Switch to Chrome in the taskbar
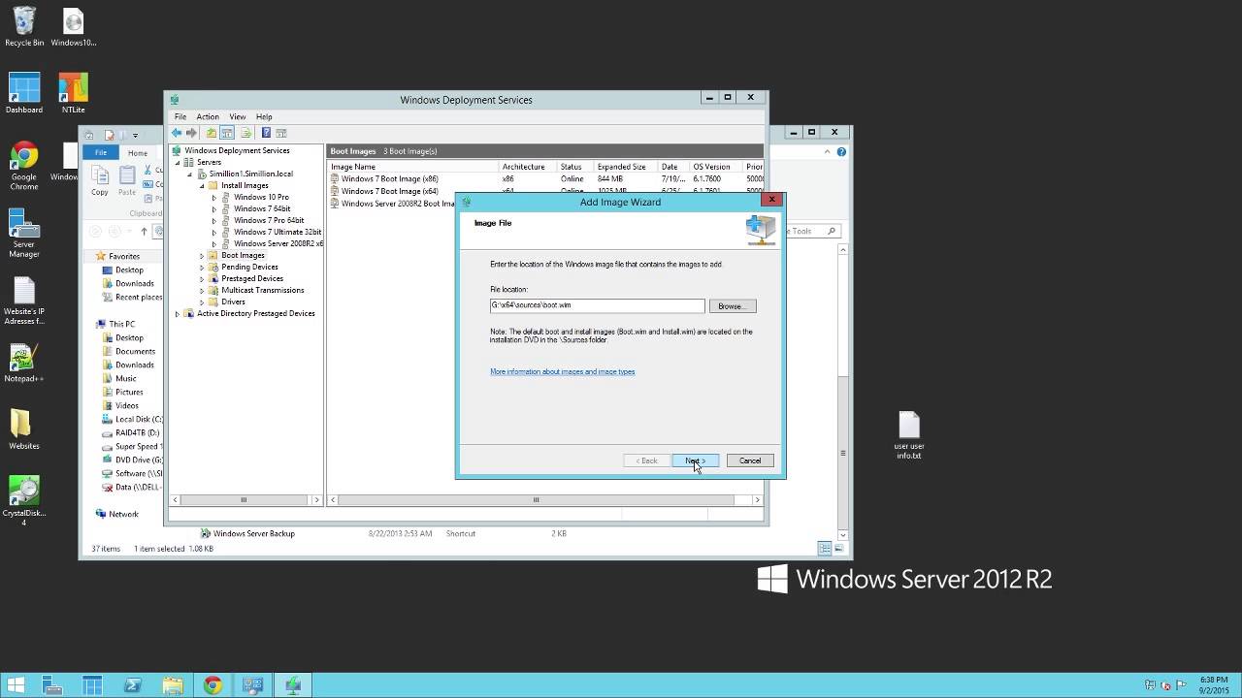Viewport: 1242px width, 698px height. tap(212, 685)
